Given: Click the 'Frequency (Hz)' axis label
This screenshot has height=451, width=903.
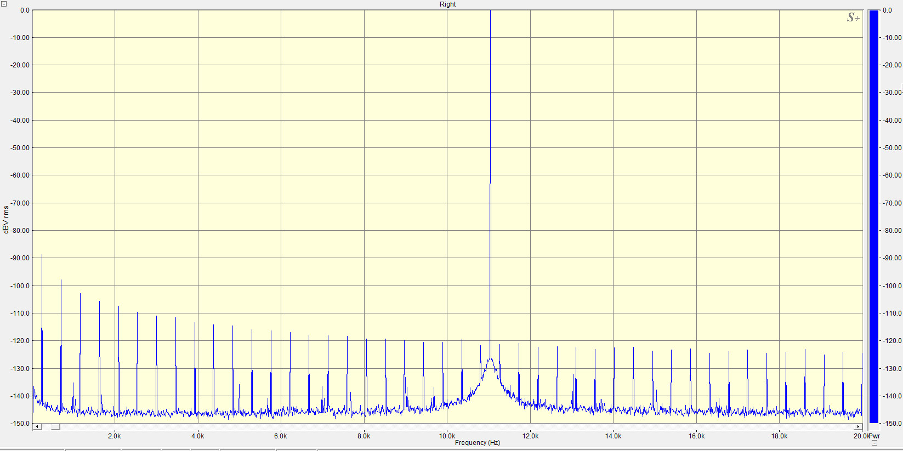Looking at the screenshot, I should (x=477, y=443).
